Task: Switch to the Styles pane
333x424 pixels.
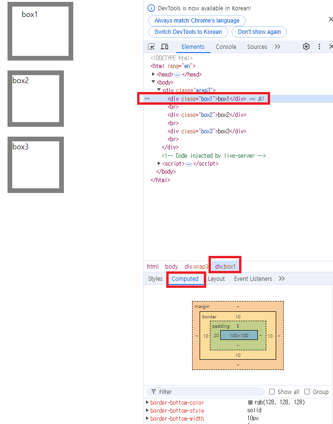Action: [x=155, y=278]
